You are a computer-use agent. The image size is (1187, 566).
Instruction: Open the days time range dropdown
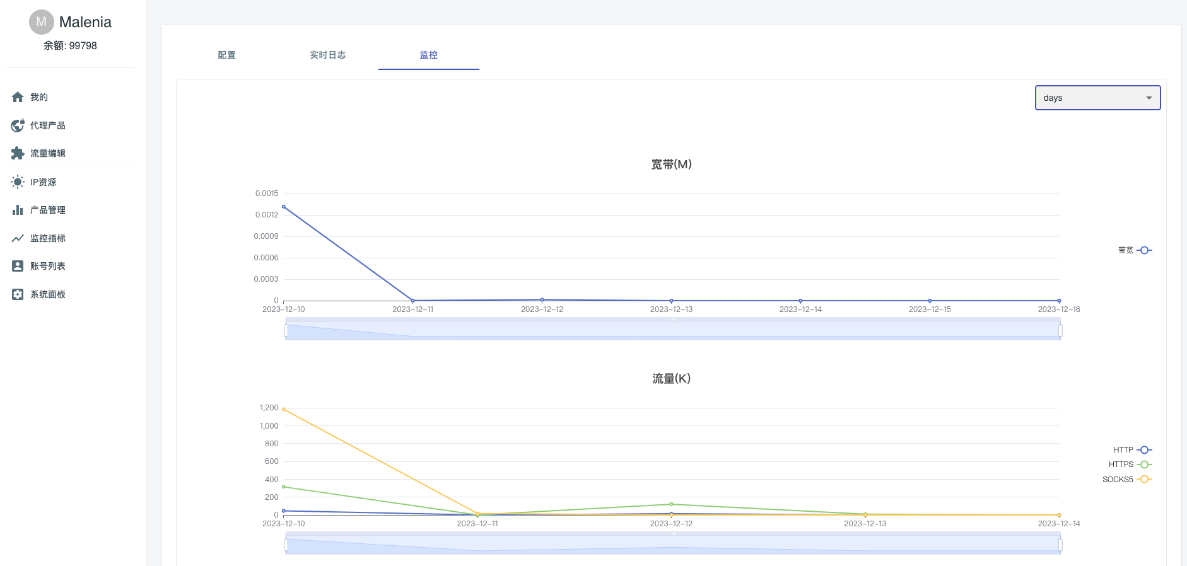coord(1097,98)
